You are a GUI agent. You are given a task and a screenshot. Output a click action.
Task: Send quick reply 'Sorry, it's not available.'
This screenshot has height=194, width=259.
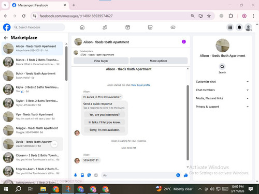(x=105, y=130)
